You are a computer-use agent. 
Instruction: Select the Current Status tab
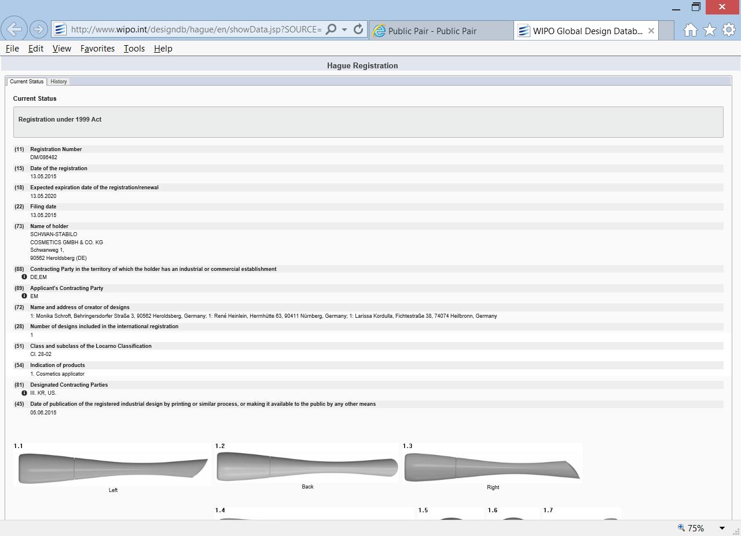point(27,82)
